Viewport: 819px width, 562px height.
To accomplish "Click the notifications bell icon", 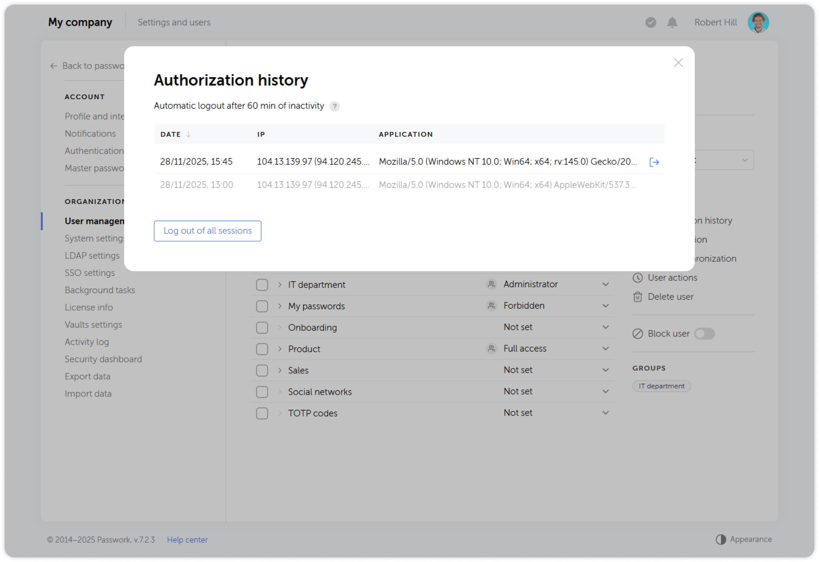I will point(672,22).
